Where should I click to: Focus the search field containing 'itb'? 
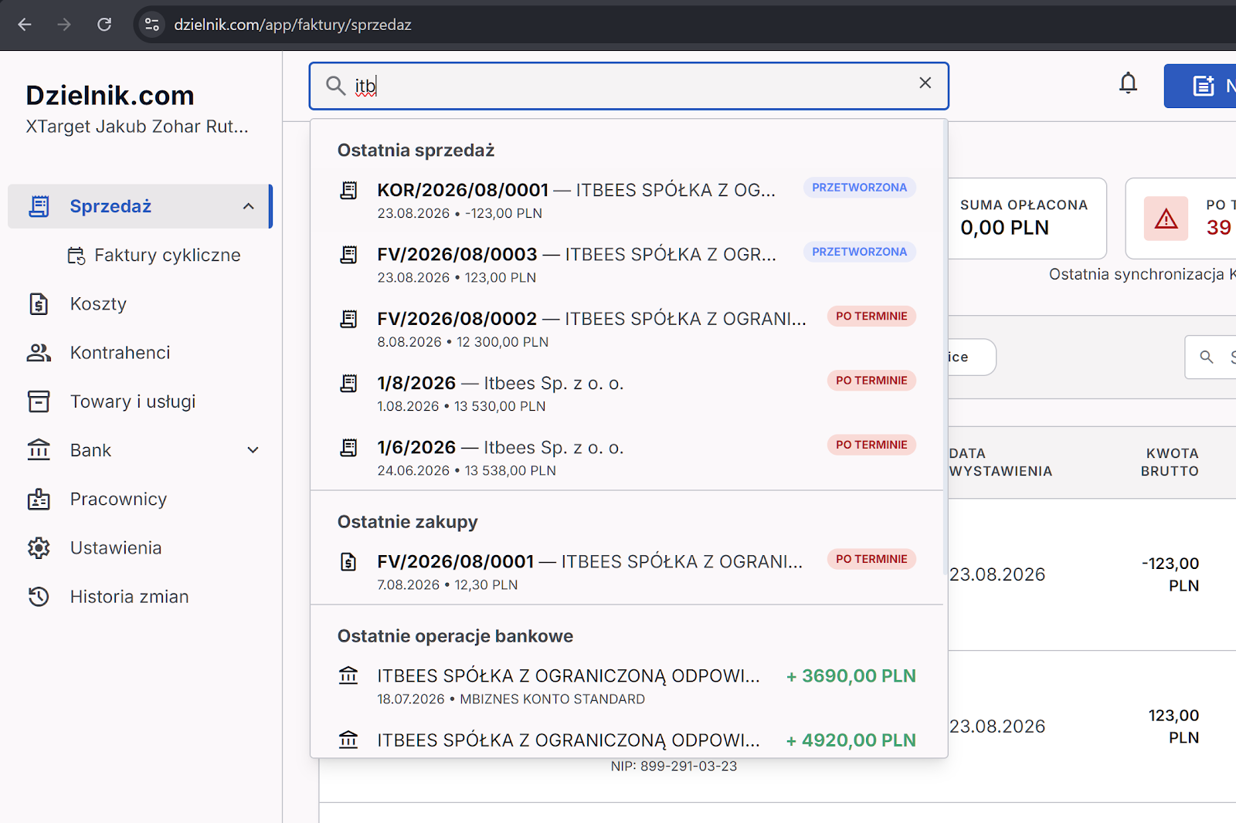pyautogui.click(x=629, y=86)
